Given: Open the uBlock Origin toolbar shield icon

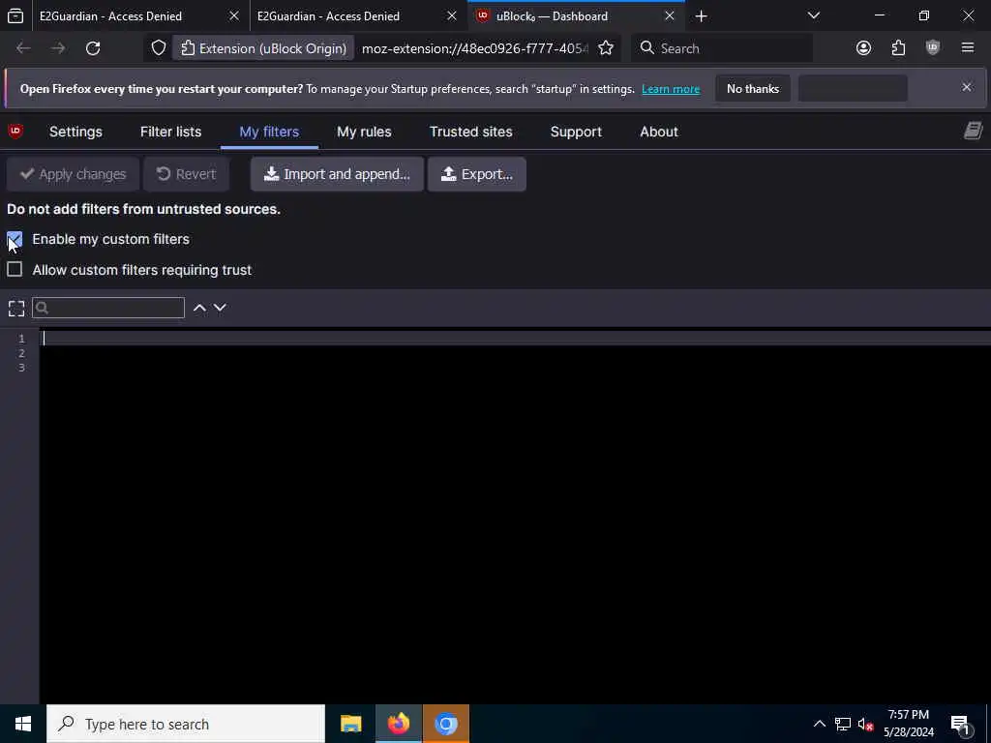Looking at the screenshot, I should [933, 48].
